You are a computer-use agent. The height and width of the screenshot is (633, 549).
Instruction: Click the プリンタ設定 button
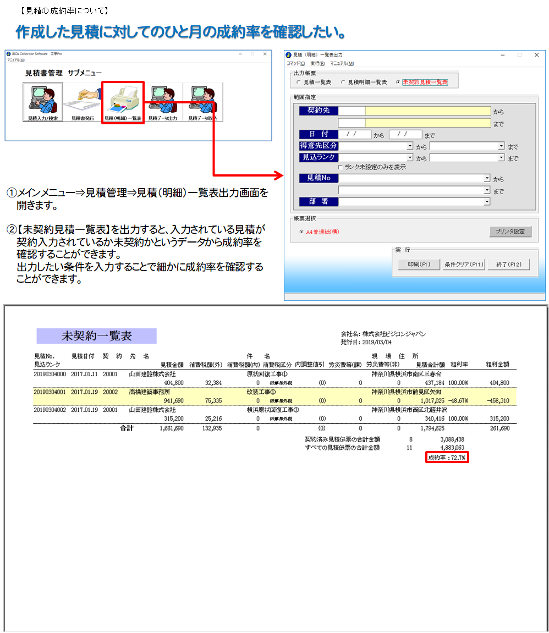510,232
